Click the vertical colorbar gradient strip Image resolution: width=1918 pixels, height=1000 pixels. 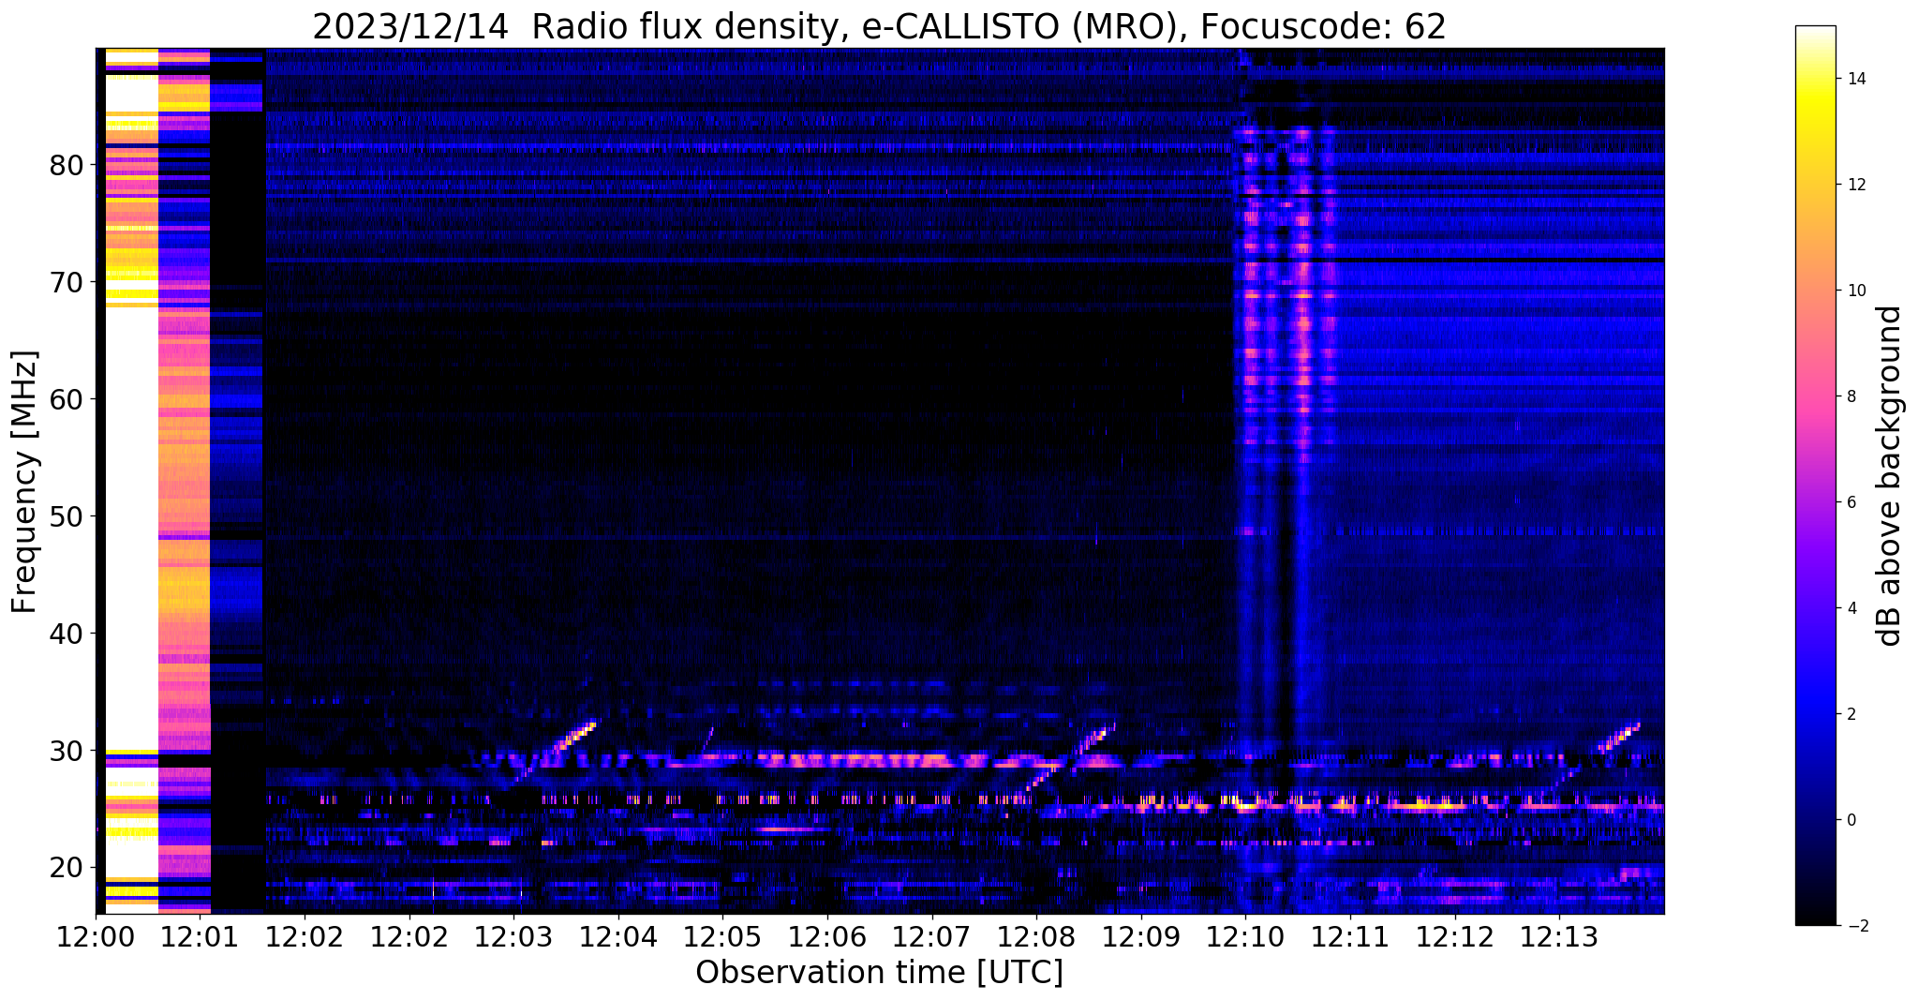1815,475
